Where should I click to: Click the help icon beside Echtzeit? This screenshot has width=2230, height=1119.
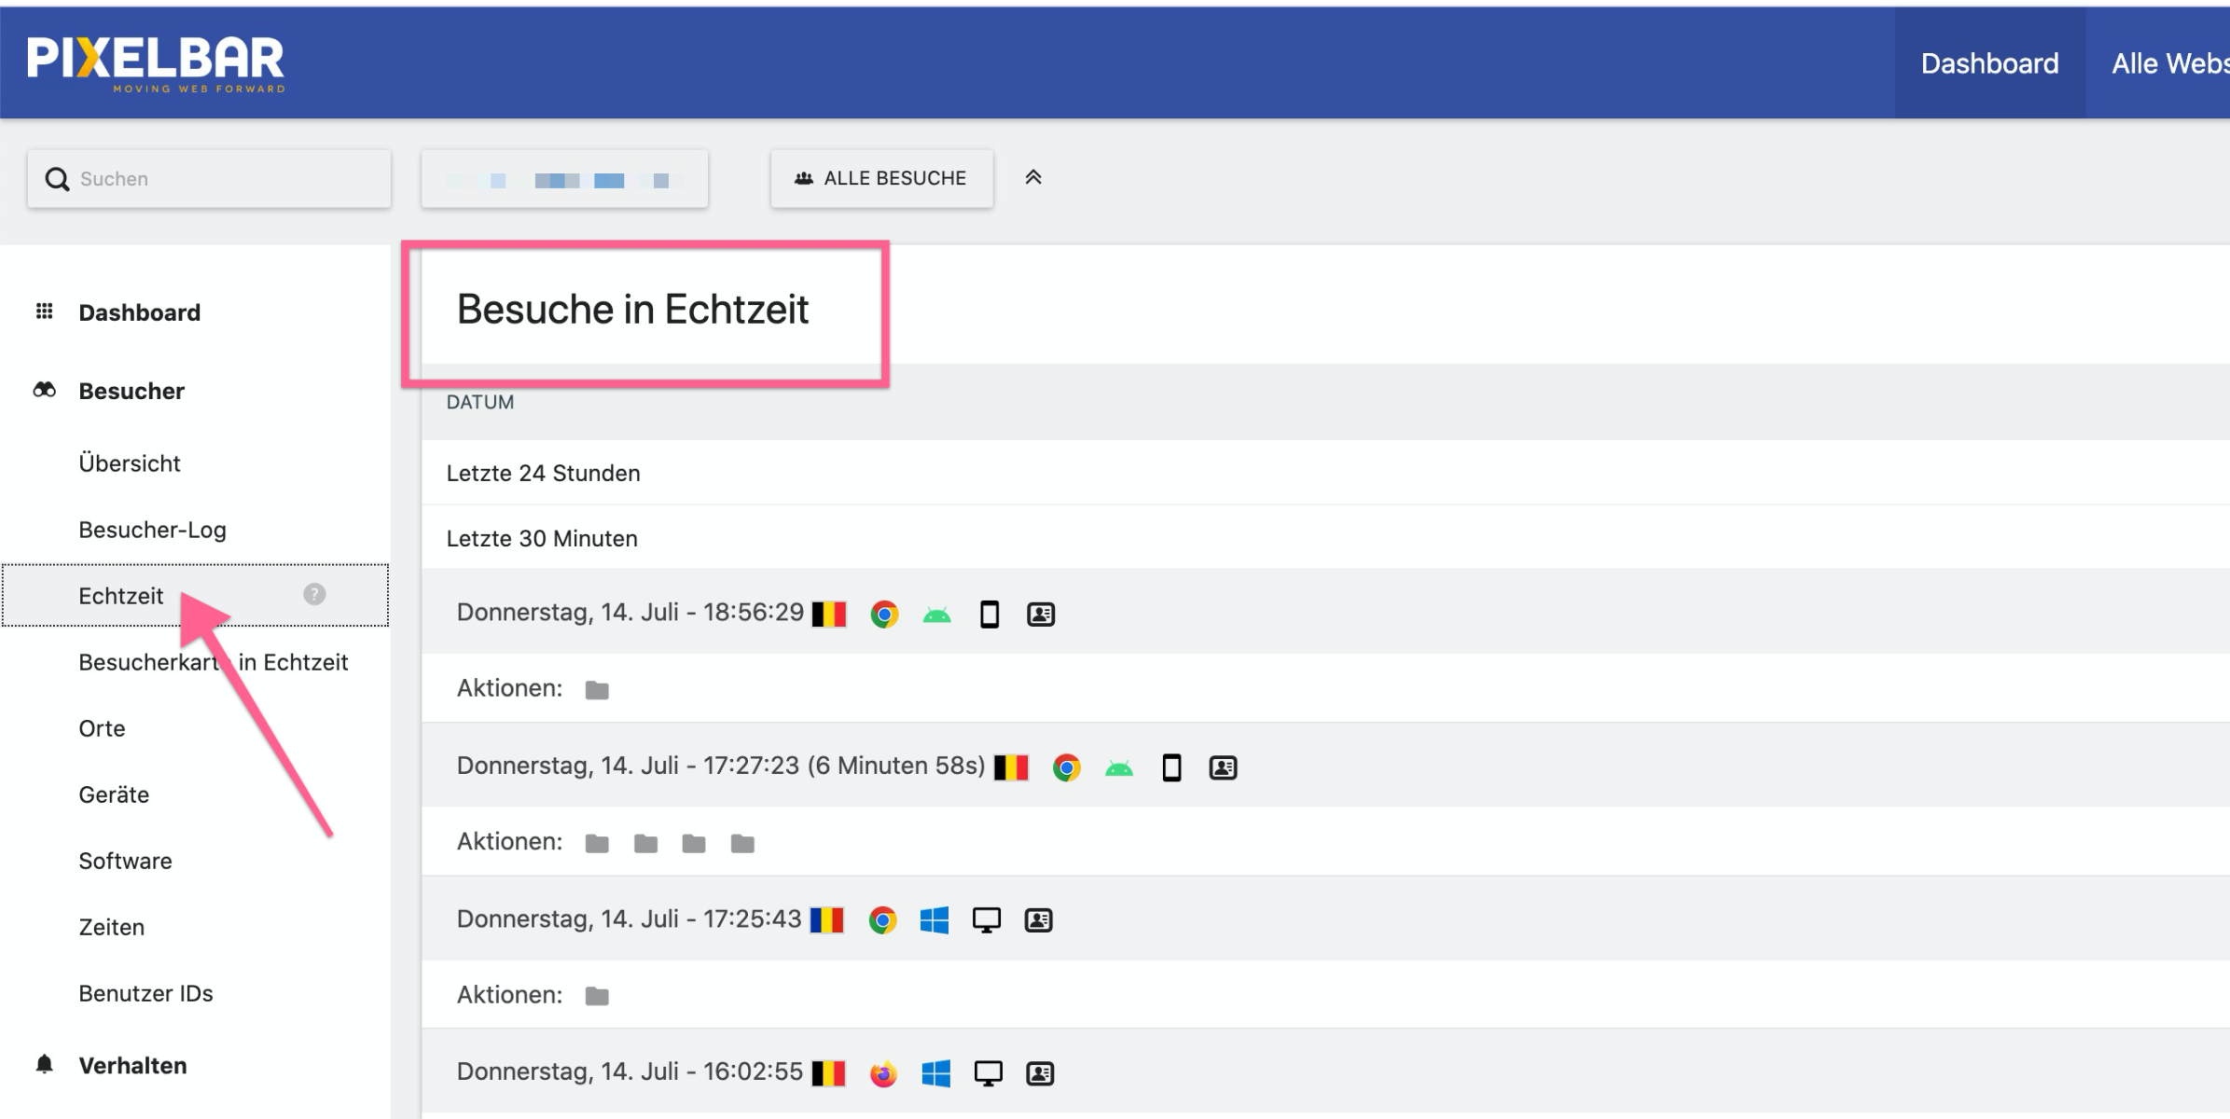[x=314, y=594]
